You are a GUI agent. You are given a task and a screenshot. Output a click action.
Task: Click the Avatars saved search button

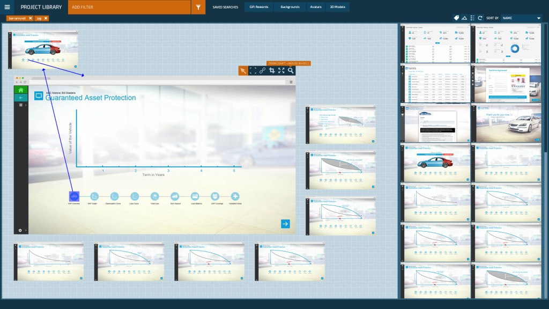[x=316, y=7]
